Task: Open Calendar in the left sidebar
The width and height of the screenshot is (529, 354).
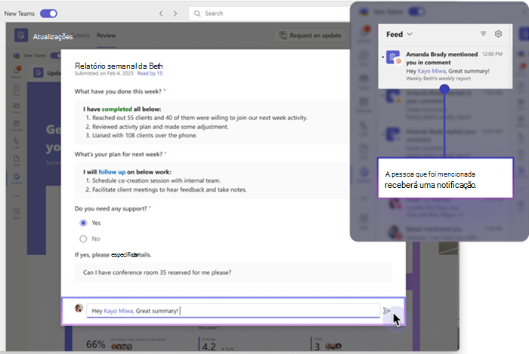Action: 17,125
